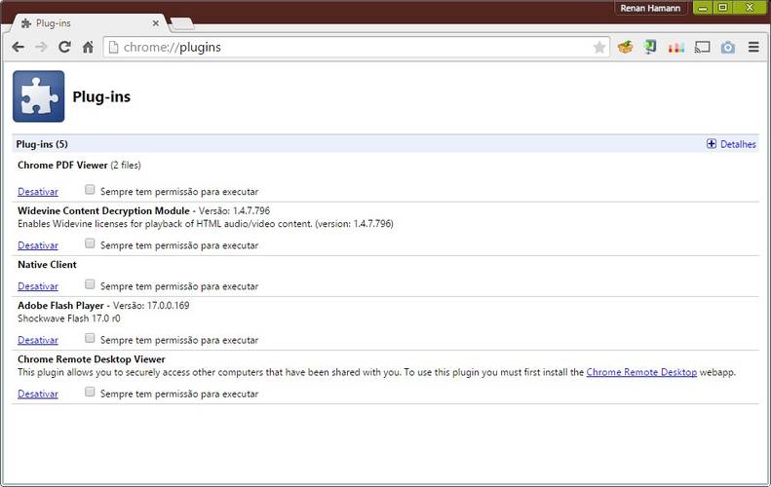Screen dimensions: 771x487
Task: Click the page icon in the address bar
Action: point(114,47)
